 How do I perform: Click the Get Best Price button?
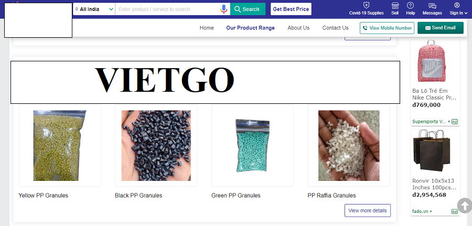(x=291, y=9)
